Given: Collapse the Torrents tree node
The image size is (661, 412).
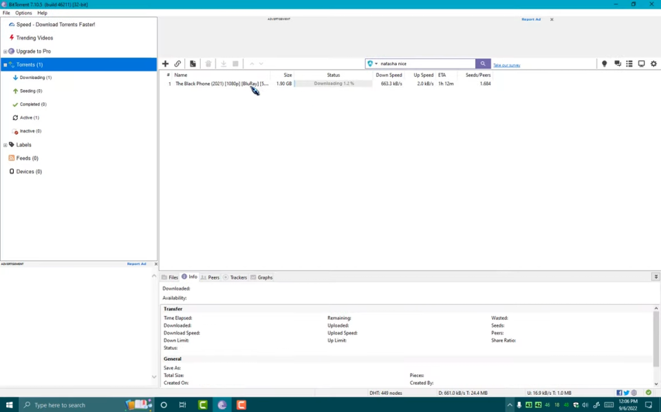Looking at the screenshot, I should pos(5,65).
